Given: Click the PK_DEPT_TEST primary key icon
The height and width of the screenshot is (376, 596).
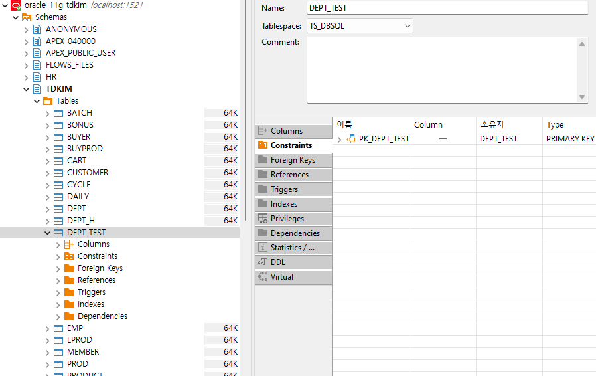Looking at the screenshot, I should click(x=351, y=139).
